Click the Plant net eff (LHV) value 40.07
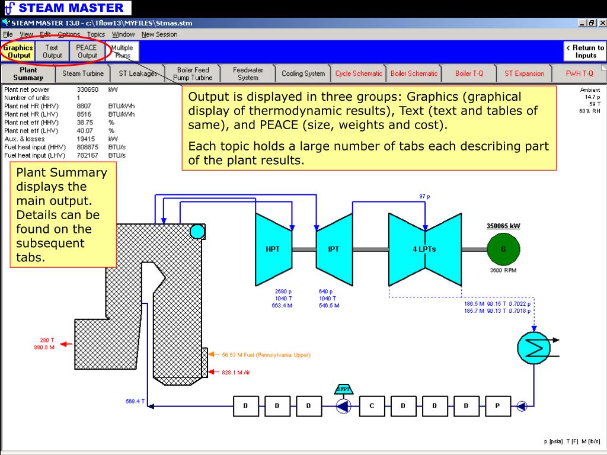Image resolution: width=607 pixels, height=455 pixels. point(85,131)
